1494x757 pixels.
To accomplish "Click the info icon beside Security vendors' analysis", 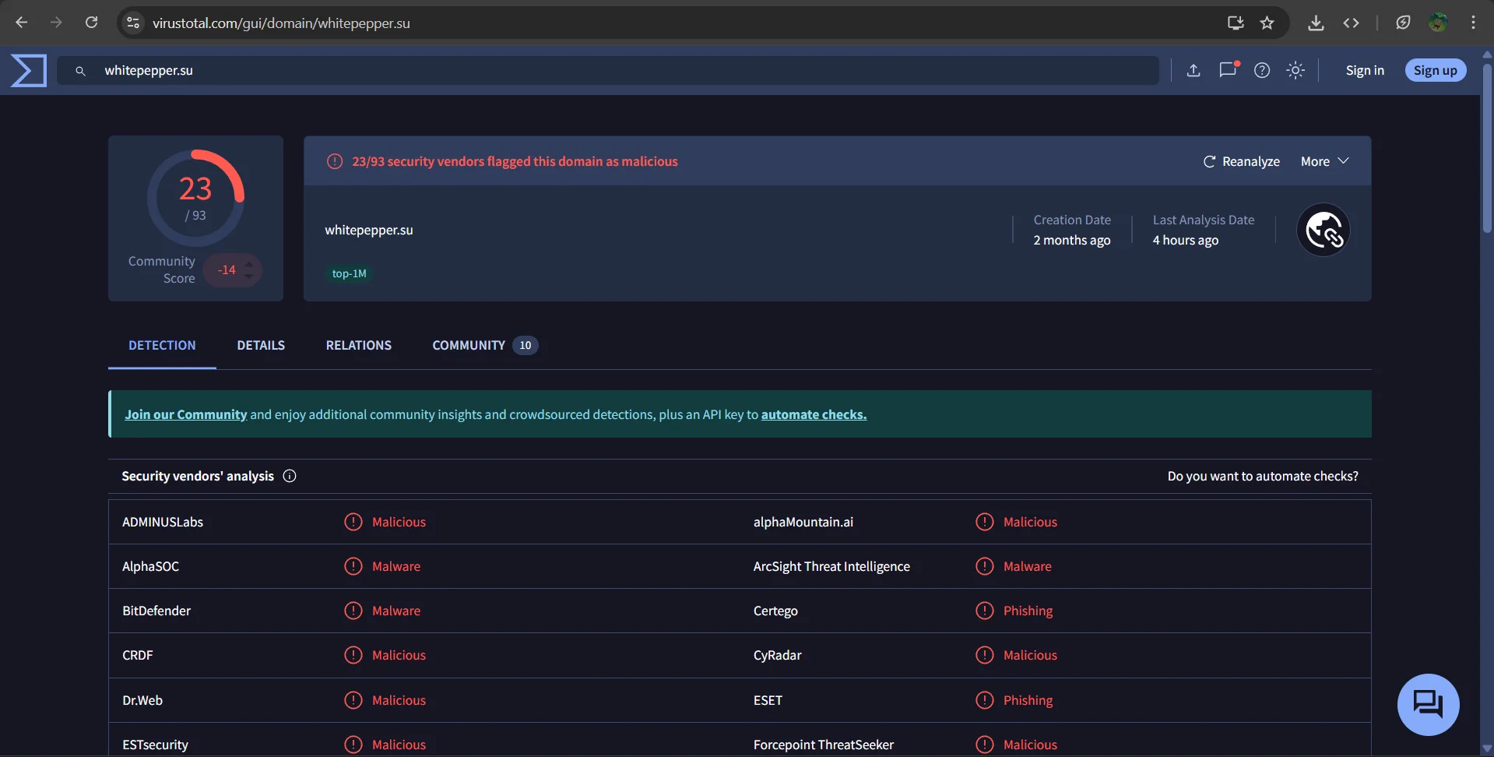I will click(x=289, y=476).
